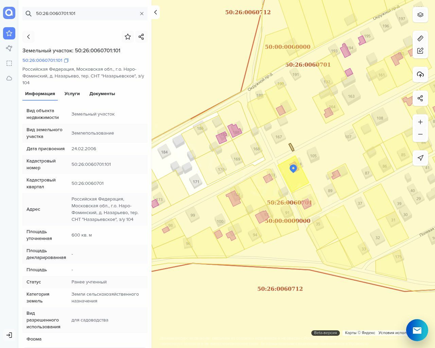Click the blue parcel marker pin
The height and width of the screenshot is (348, 435).
click(x=293, y=169)
